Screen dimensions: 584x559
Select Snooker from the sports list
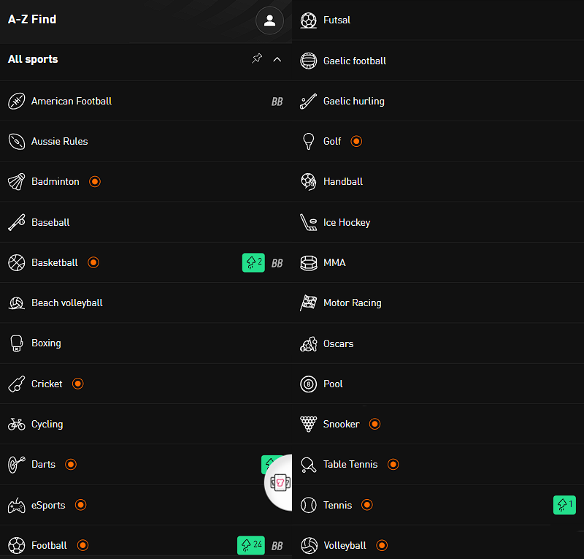click(x=341, y=425)
